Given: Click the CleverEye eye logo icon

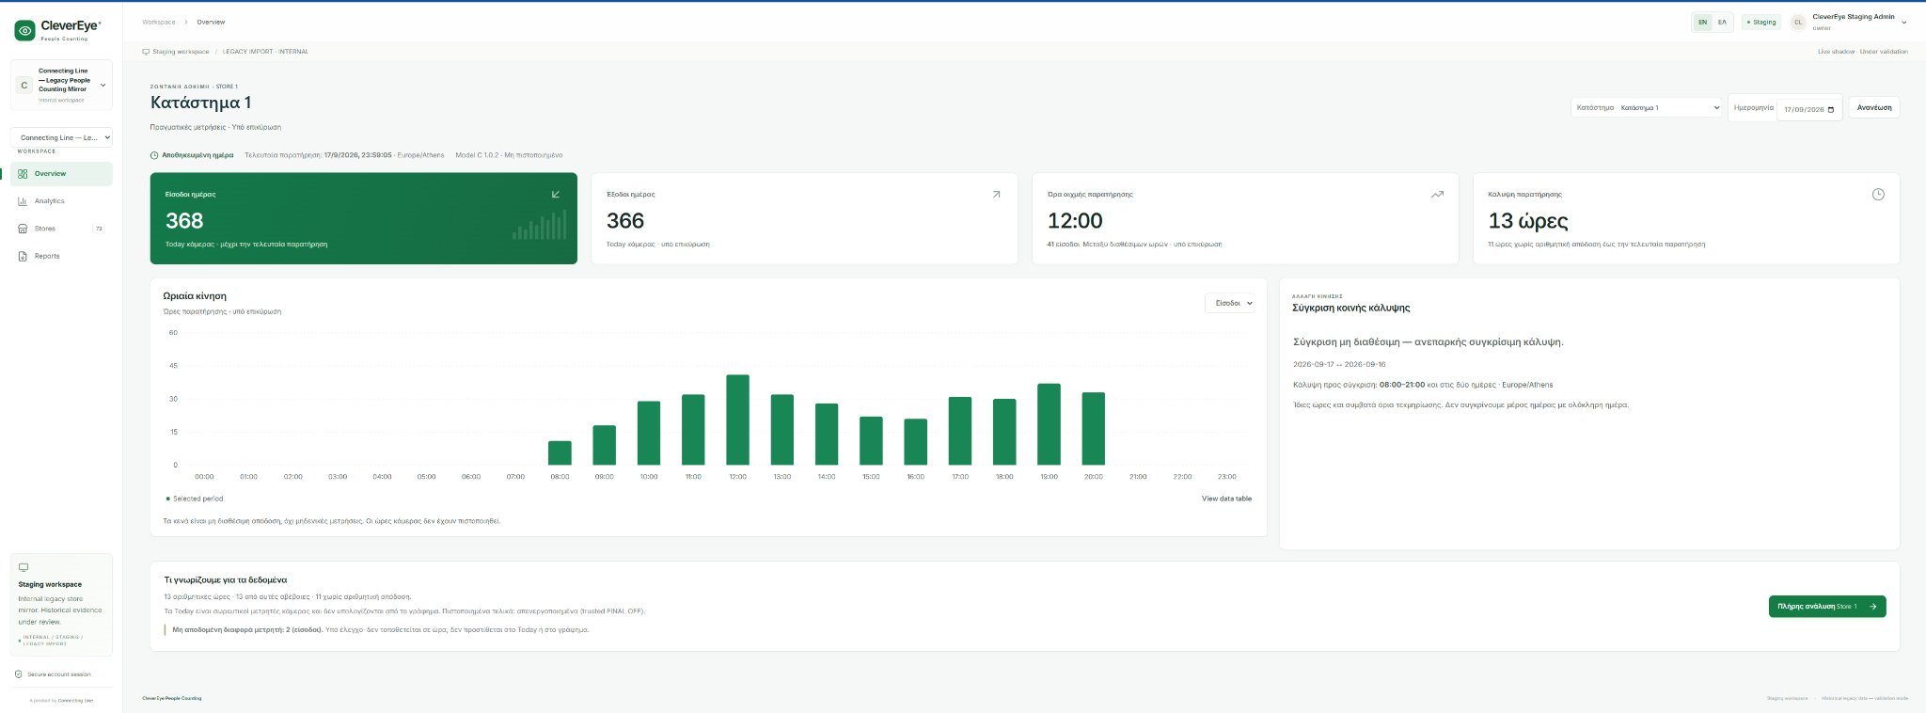Looking at the screenshot, I should coord(25,31).
